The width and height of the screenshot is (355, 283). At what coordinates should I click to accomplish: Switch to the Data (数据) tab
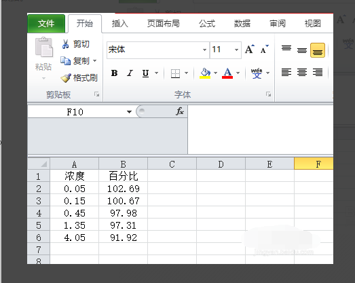tap(242, 24)
